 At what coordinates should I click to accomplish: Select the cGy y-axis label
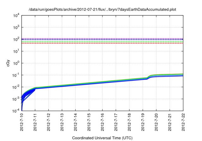[x=8, y=63]
